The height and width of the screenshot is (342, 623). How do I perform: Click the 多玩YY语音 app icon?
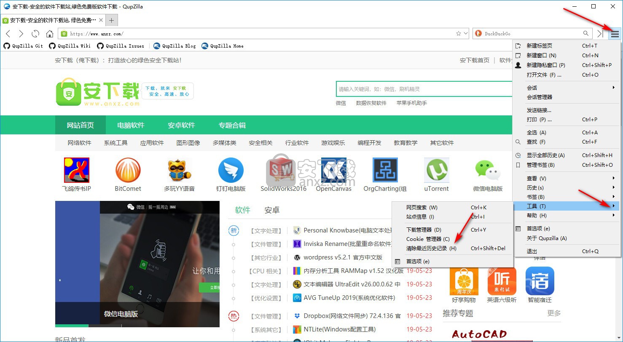179,170
